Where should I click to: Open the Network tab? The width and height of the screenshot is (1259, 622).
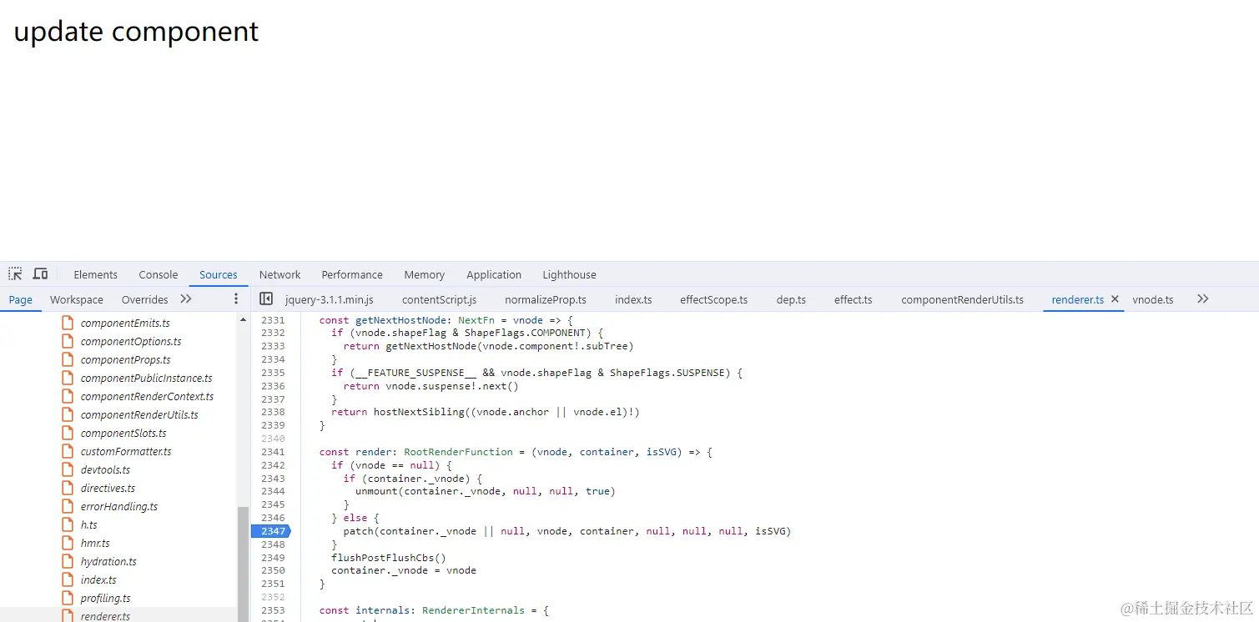pos(279,274)
